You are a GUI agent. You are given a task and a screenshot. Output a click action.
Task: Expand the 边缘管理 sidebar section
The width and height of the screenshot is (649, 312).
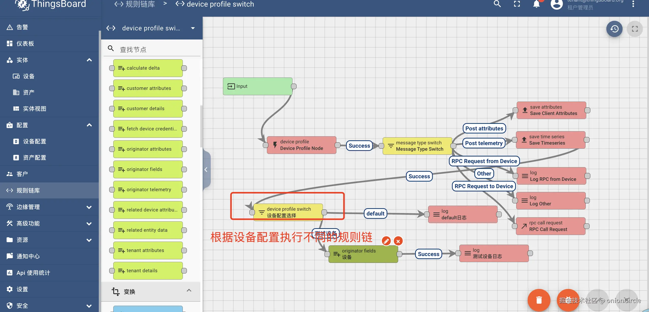point(89,207)
